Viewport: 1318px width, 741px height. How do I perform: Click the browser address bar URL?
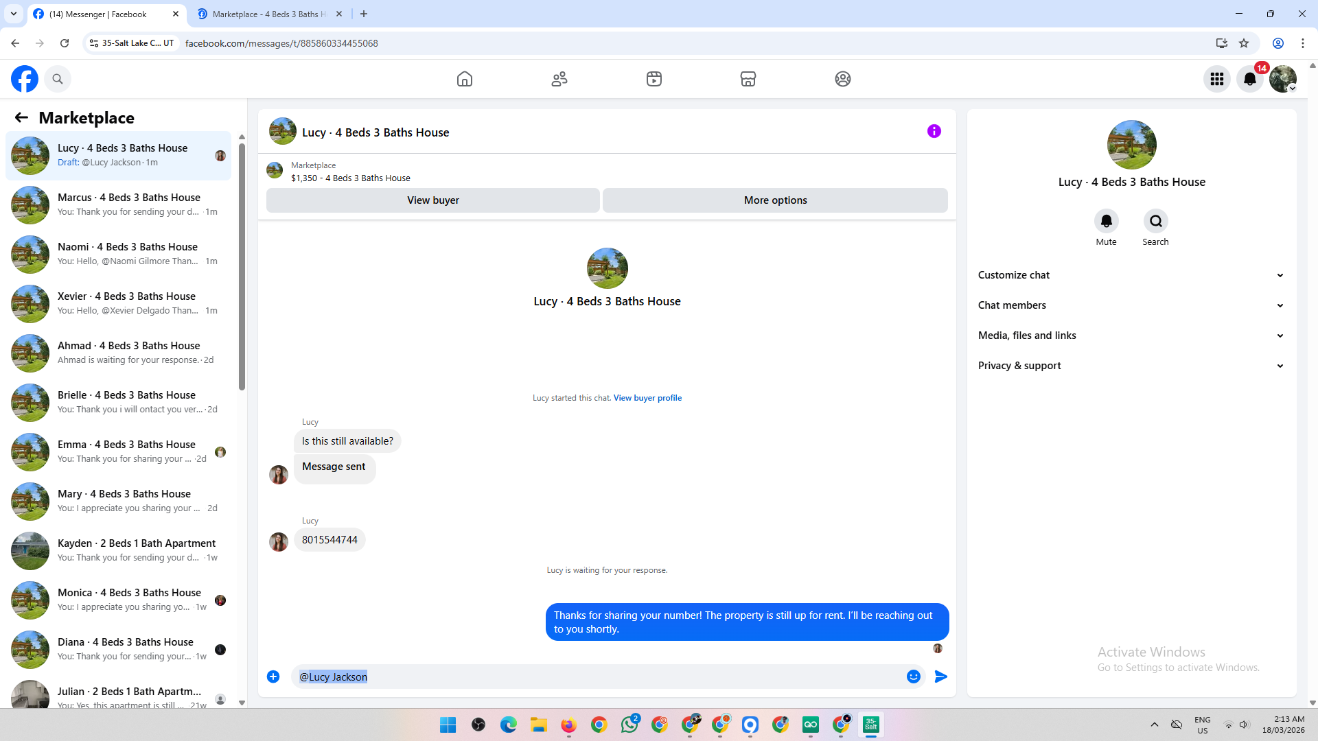(281, 43)
